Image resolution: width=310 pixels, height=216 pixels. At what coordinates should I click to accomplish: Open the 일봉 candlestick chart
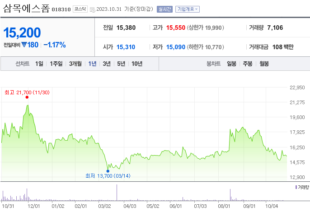[x=231, y=64]
